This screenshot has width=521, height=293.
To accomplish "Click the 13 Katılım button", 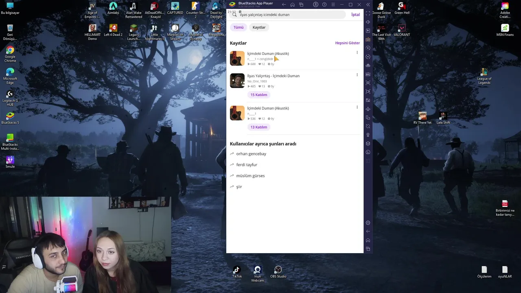I will (x=259, y=127).
